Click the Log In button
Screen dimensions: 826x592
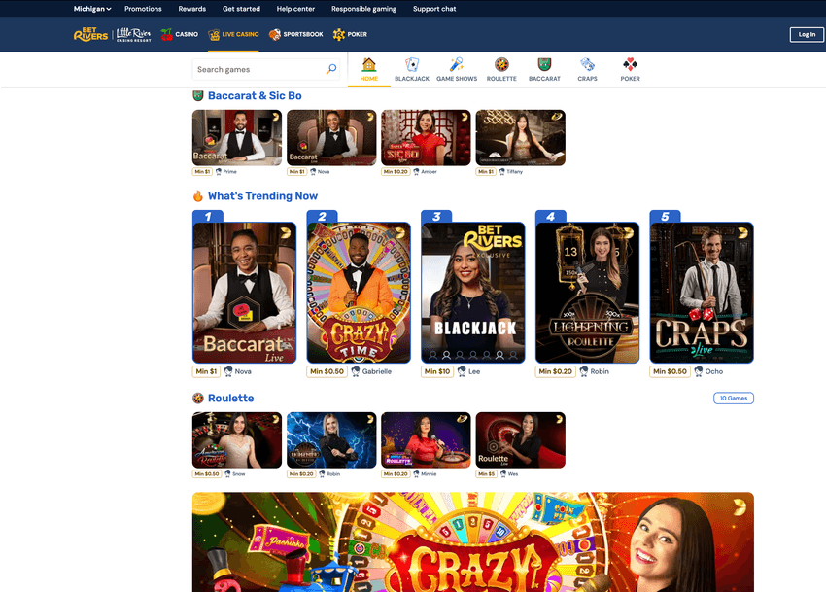pyautogui.click(x=807, y=34)
